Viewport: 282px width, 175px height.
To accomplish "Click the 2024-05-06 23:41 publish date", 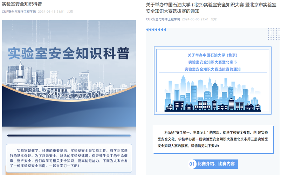I will (x=195, y=19).
